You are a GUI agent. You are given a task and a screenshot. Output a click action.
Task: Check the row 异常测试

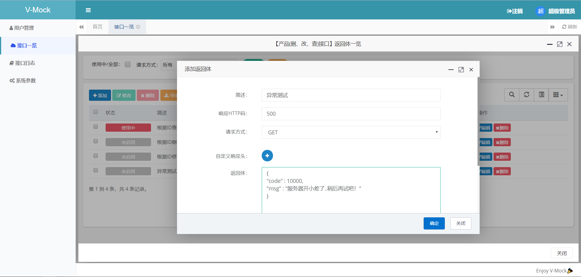[x=96, y=170]
